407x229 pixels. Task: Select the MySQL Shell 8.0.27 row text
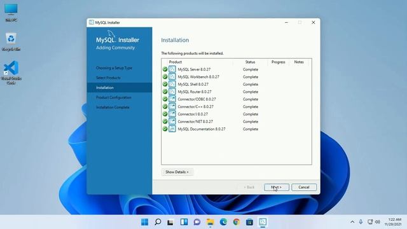coord(193,85)
